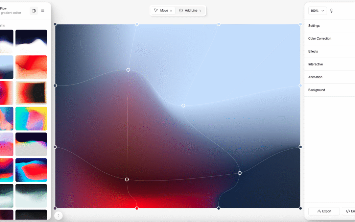Open the hamburger menu icon
This screenshot has height=222, width=355.
click(42, 10)
